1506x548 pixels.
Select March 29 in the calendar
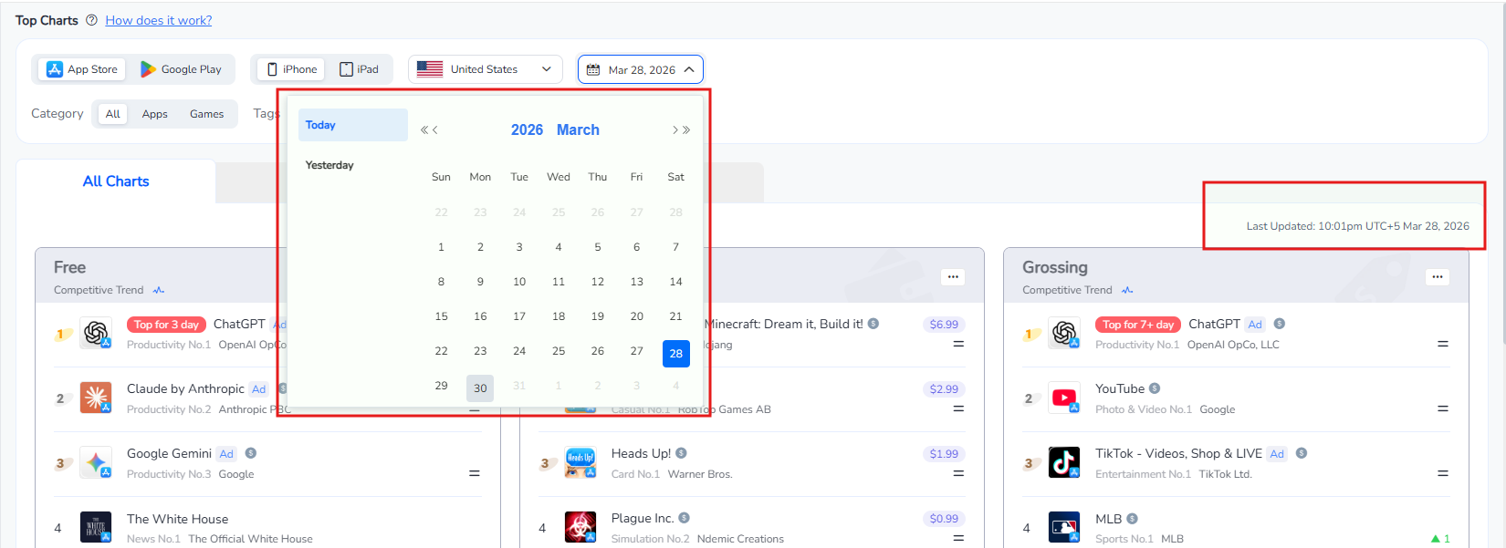point(441,386)
